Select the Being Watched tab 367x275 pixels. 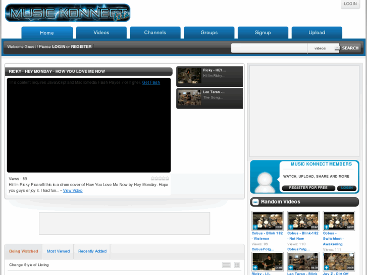pos(24,251)
